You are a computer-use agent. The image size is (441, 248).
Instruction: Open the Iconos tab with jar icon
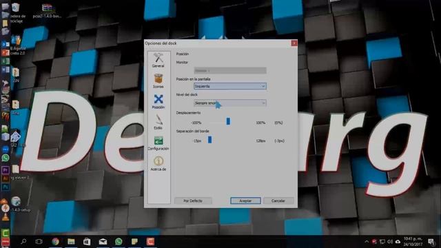pyautogui.click(x=158, y=81)
